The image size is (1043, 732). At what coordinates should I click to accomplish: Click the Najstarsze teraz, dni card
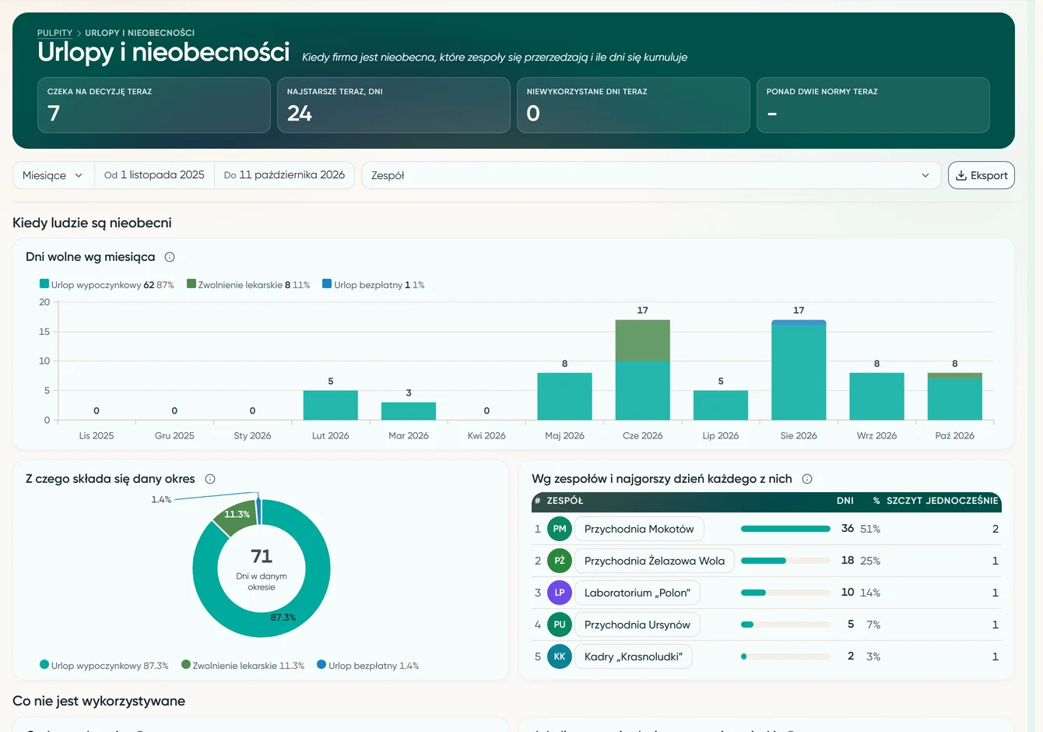pos(394,105)
